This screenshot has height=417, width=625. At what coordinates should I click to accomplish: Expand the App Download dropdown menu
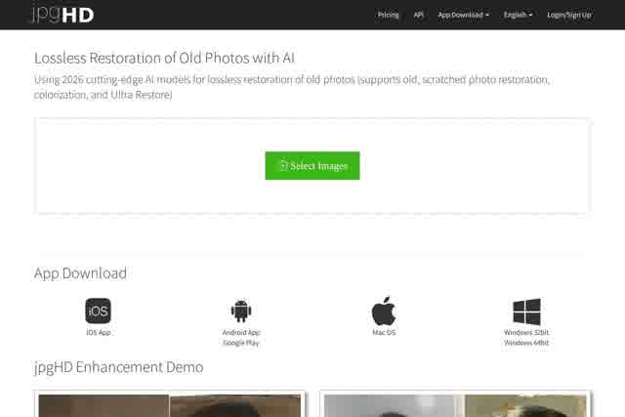coord(463,15)
